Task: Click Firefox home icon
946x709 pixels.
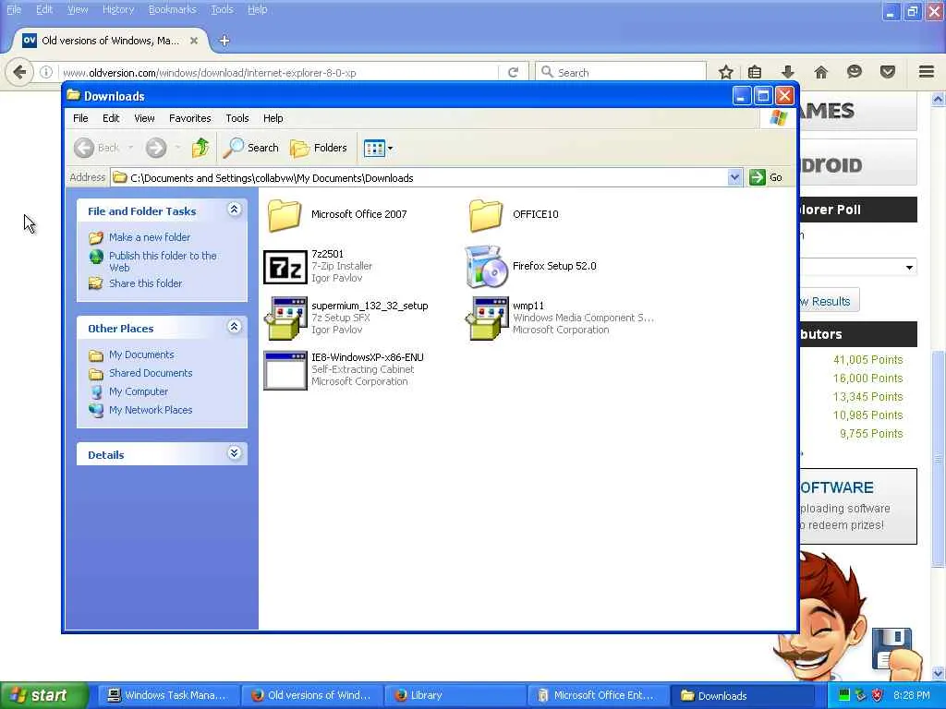Action: 821,72
